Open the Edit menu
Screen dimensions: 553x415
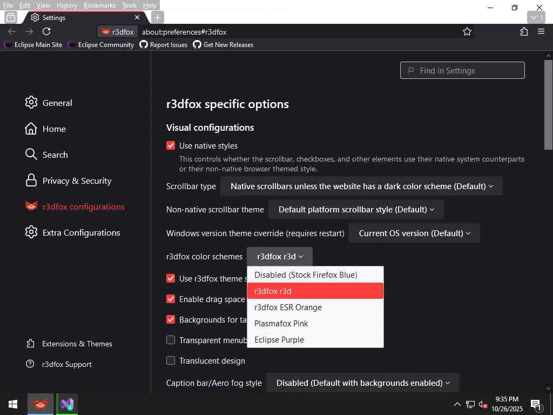[x=24, y=5]
